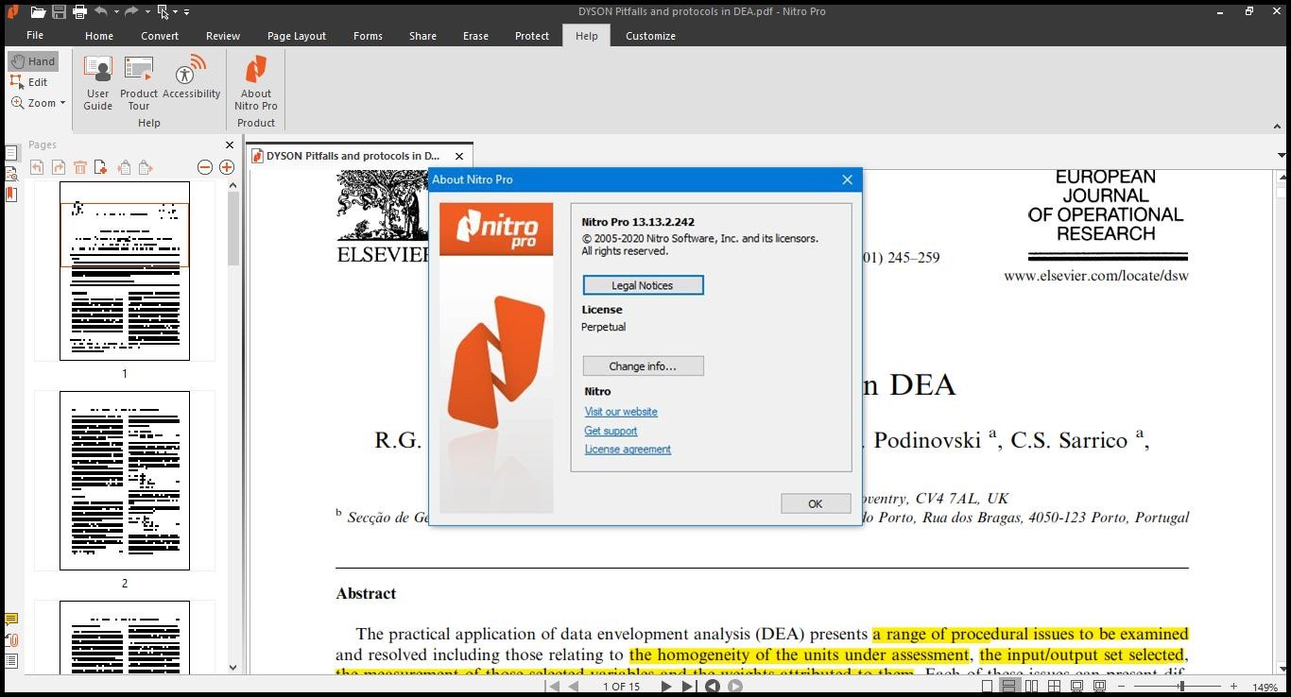
Task: Open the Redo history dropdown arrow
Action: pyautogui.click(x=147, y=12)
